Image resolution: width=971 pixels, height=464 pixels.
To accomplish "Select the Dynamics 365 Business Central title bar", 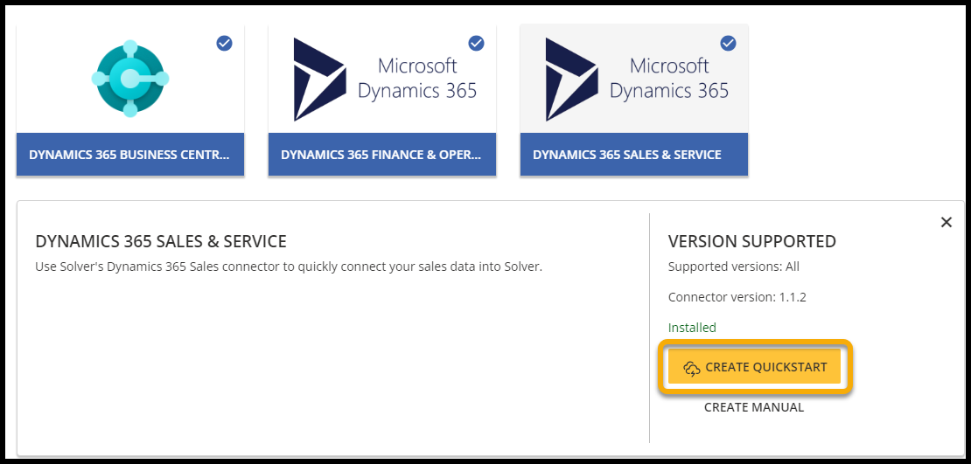I will pos(130,155).
